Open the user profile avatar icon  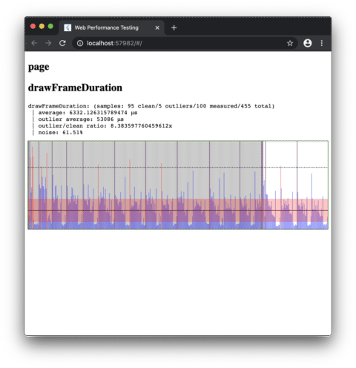tap(307, 43)
